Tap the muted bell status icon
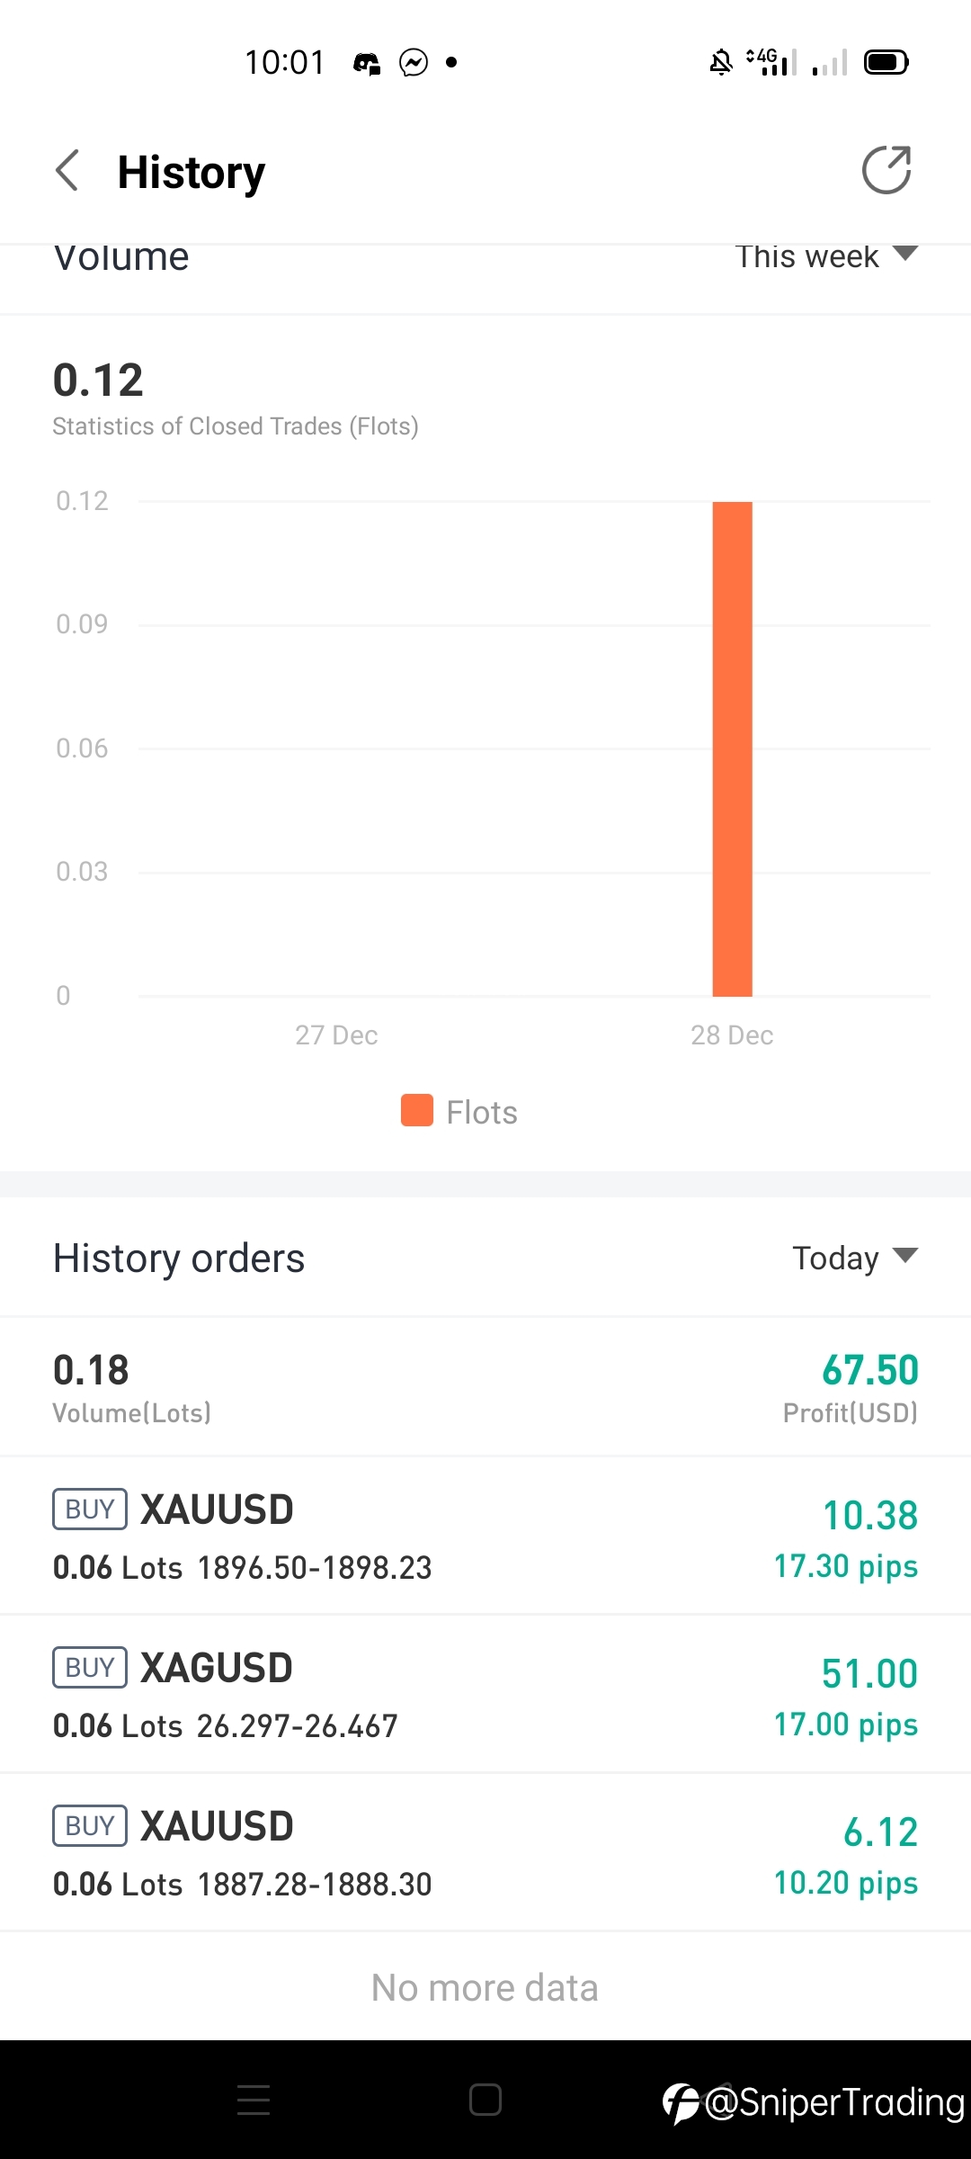971x2159 pixels. (x=721, y=62)
